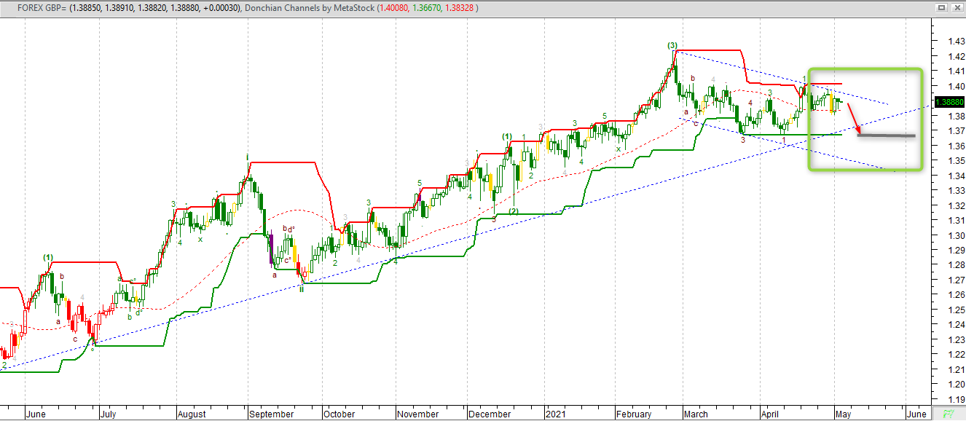The width and height of the screenshot is (966, 421).
Task: Click the April label on date axis
Action: (x=771, y=414)
